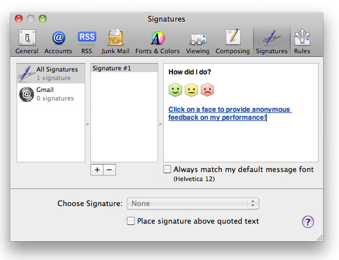This screenshot has width=339, height=260.
Task: Open Mail help with question mark button
Action: point(308,221)
